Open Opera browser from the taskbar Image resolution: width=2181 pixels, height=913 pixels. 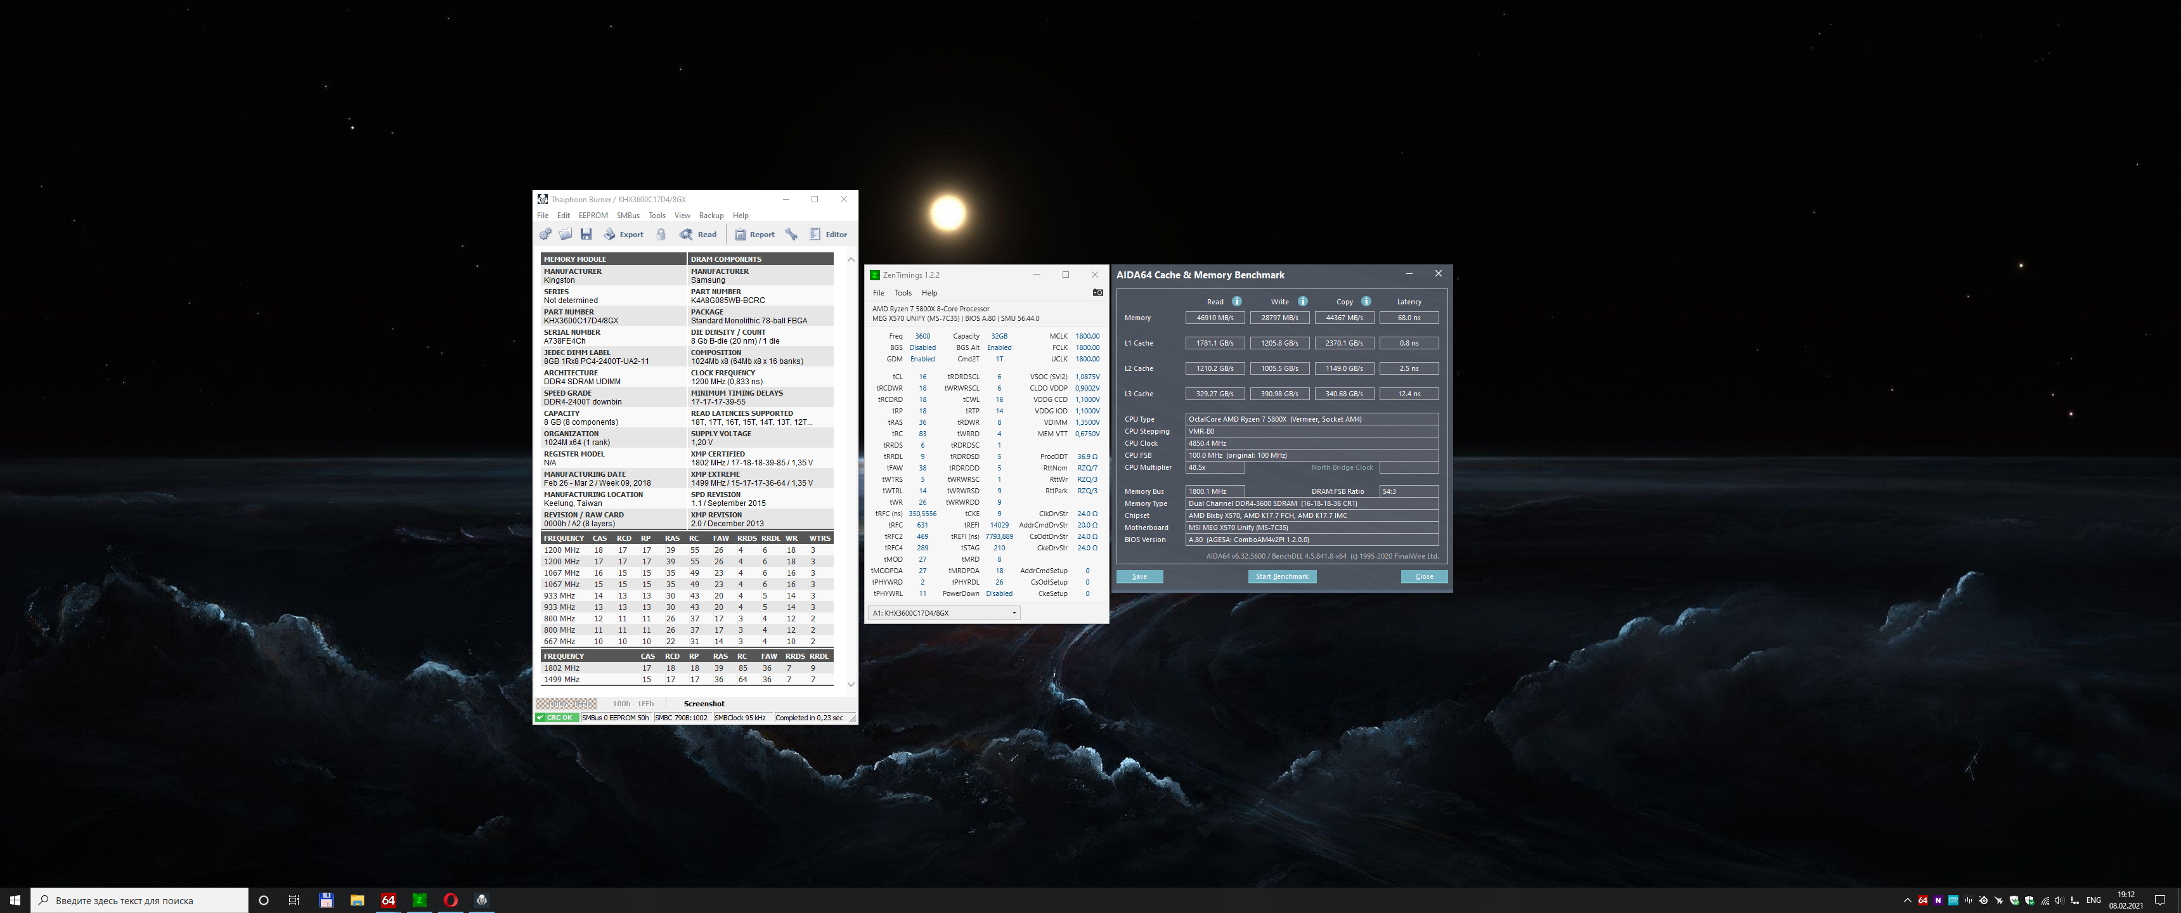(450, 900)
